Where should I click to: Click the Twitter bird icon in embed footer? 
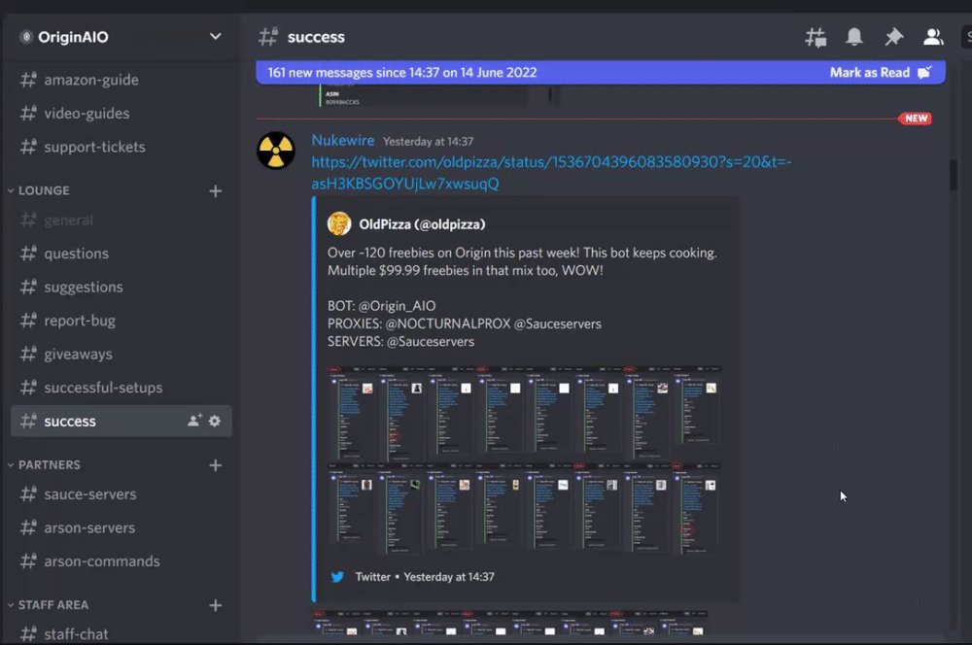(337, 577)
